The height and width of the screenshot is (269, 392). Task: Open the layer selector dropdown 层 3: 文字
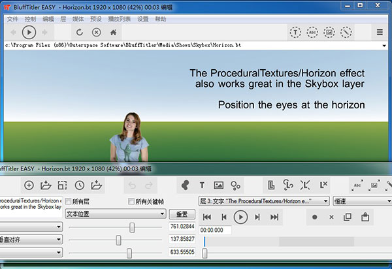[x=263, y=201]
